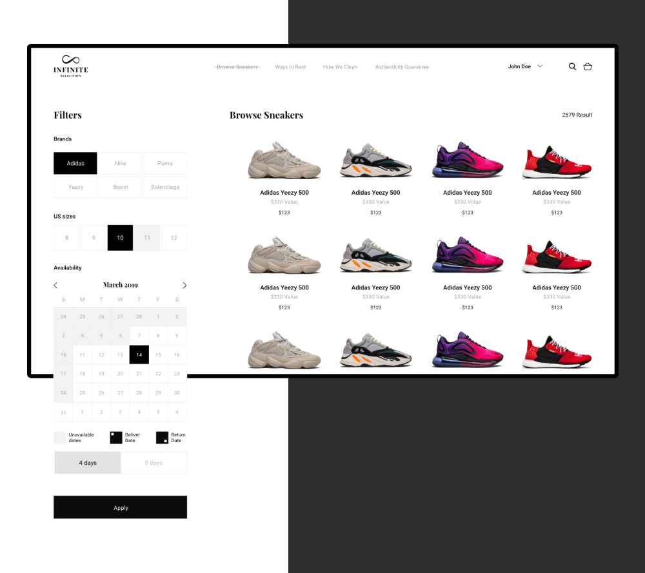This screenshot has height=573, width=645.
Task: Click the Browse Sneakers page heading
Action: click(266, 115)
